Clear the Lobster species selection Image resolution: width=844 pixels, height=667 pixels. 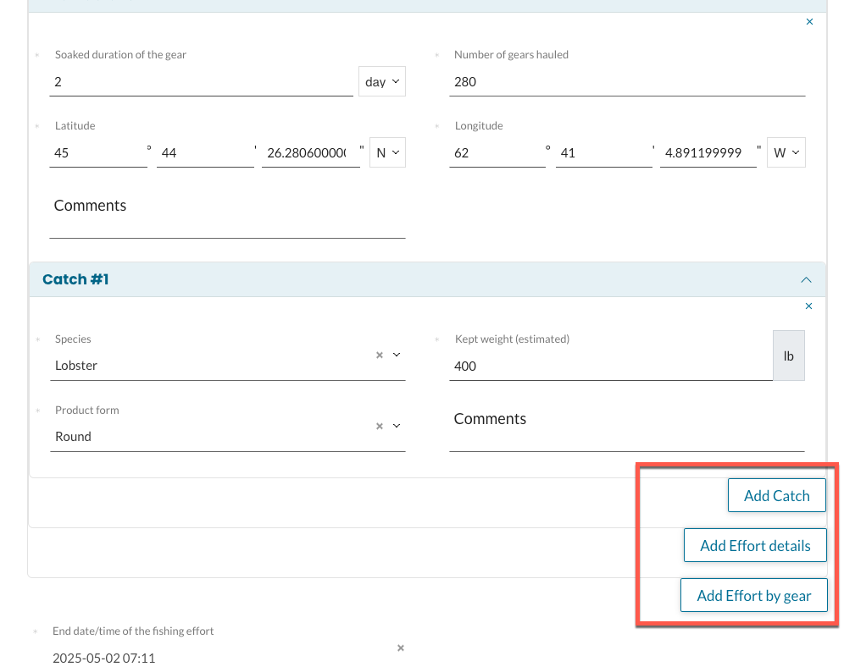(380, 356)
